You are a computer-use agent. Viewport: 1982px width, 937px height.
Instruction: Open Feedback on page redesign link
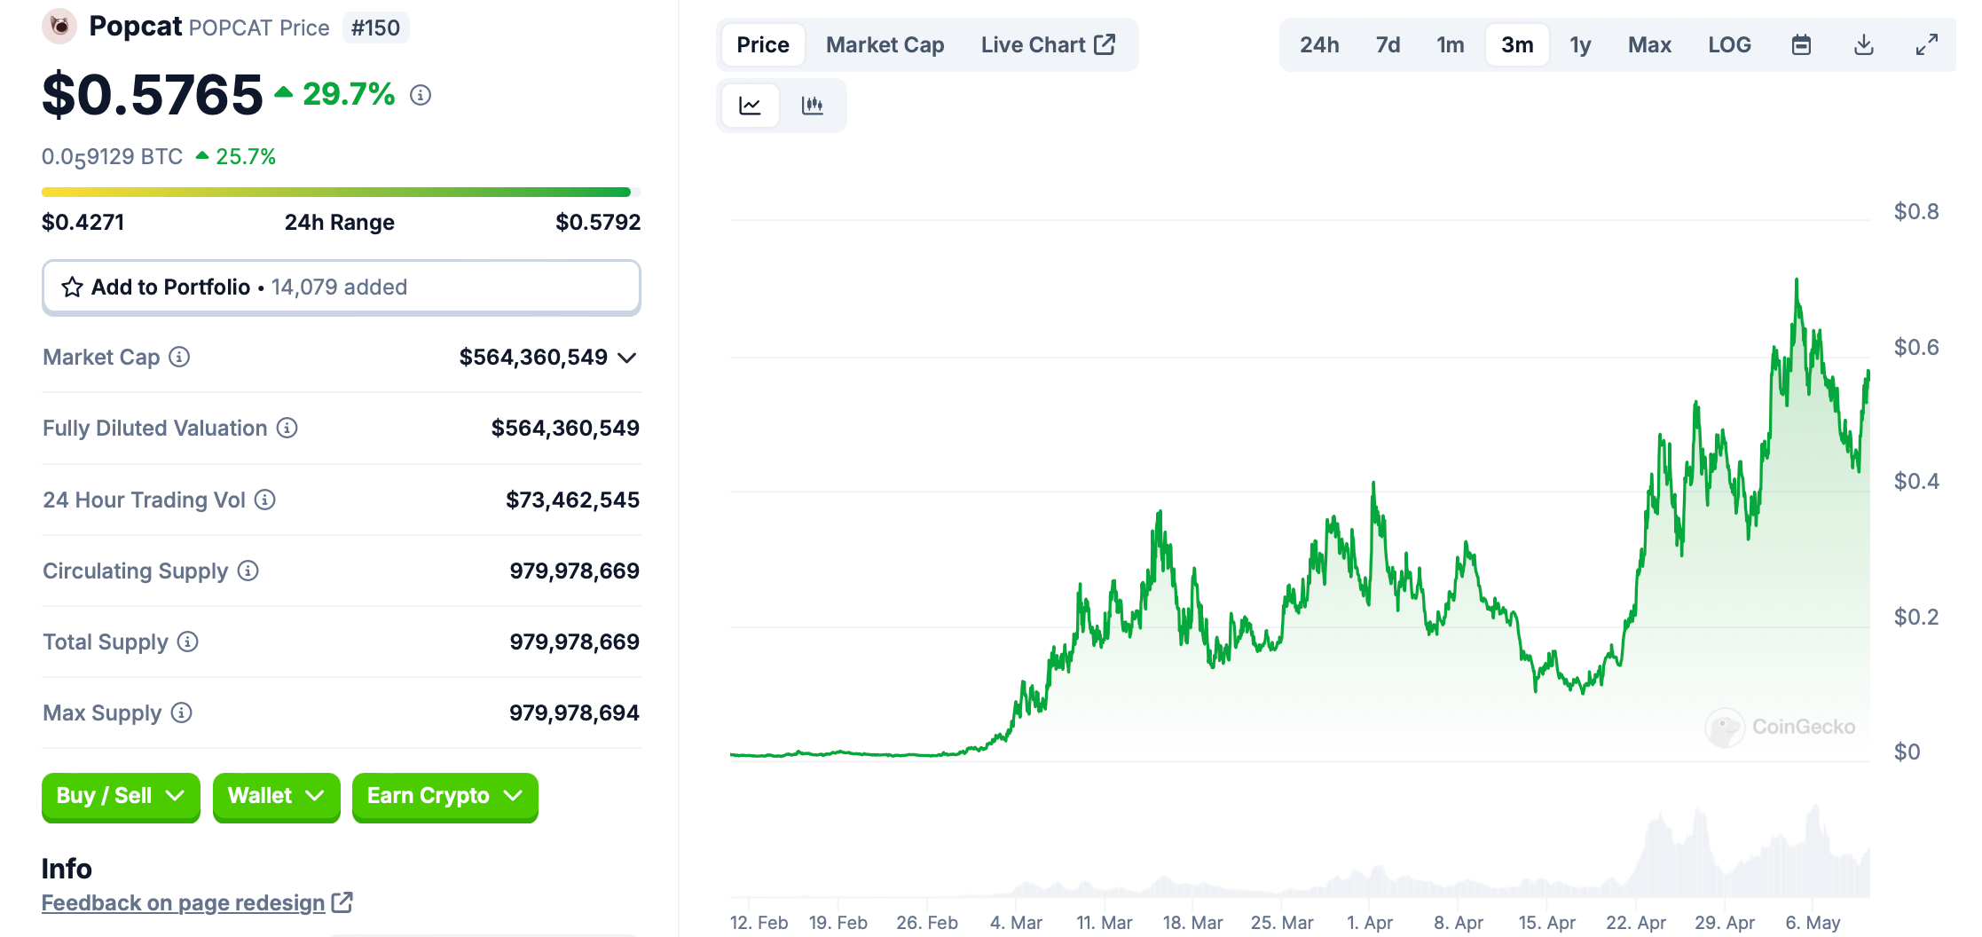tap(183, 902)
